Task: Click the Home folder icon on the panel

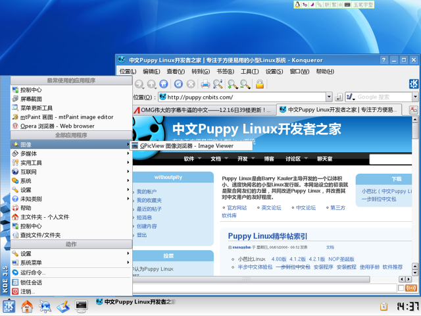Action: tap(27, 307)
